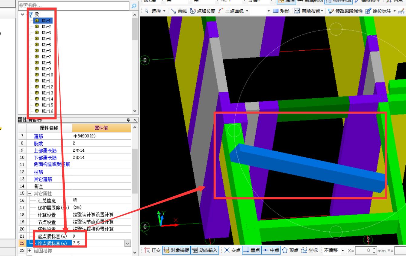Screen dimensions: 406x256
Task: Click the 肢数 property name
Action: pos(38,143)
